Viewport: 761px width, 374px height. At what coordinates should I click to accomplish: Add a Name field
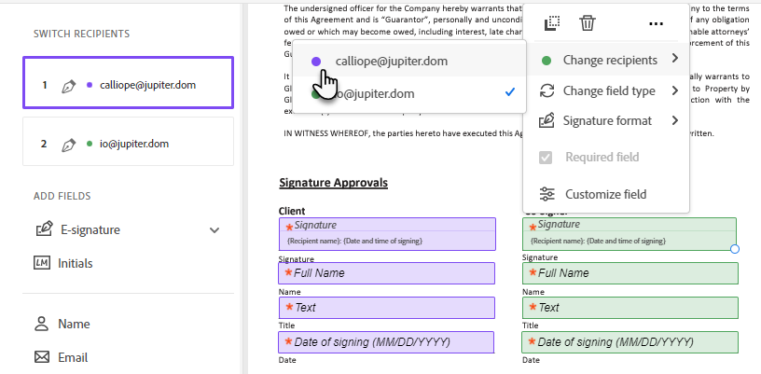click(74, 324)
